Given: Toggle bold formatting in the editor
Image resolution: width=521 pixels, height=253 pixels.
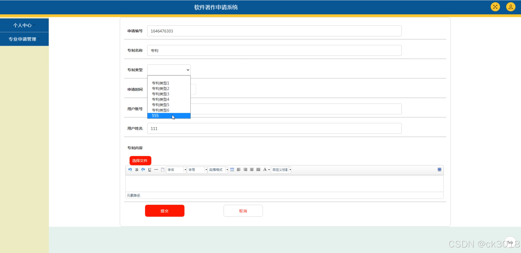Looking at the screenshot, I should coord(137,169).
